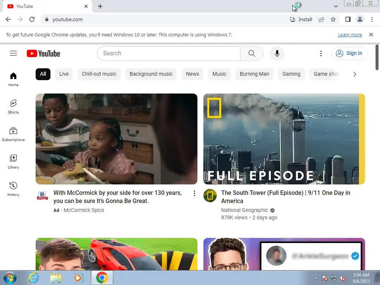Open the YouTube hamburger guide menu
Image resolution: width=380 pixels, height=285 pixels.
[13, 53]
